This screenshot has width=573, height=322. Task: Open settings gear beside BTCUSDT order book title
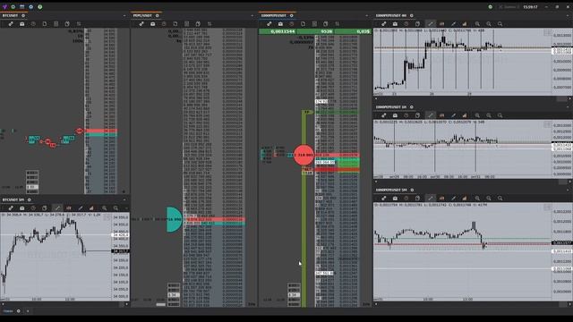(x=23, y=16)
